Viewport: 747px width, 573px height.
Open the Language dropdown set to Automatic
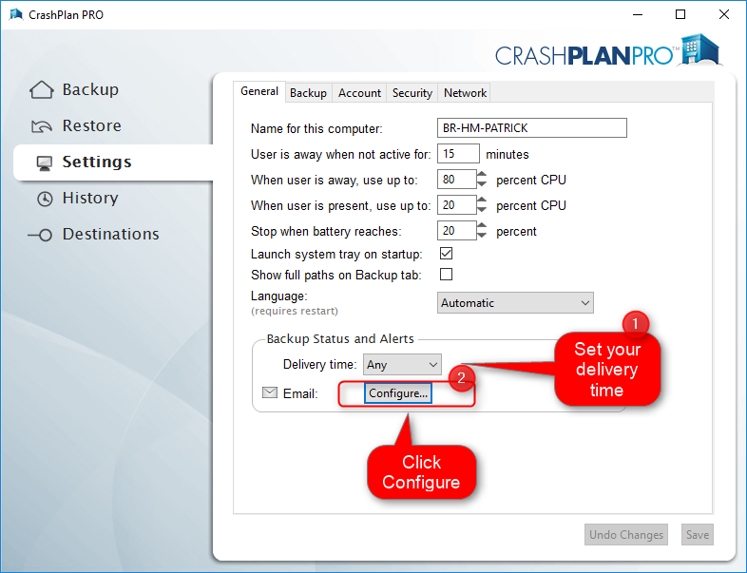(515, 303)
